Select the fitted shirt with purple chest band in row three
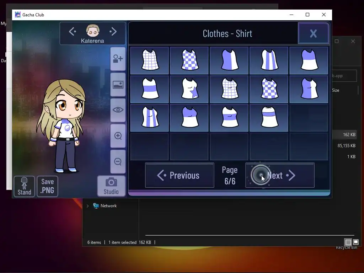The height and width of the screenshot is (273, 364). pos(229,118)
